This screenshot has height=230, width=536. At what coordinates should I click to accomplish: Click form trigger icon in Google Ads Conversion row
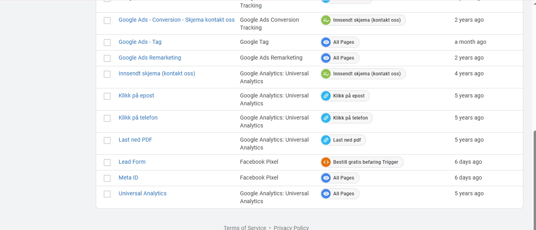tap(326, 20)
